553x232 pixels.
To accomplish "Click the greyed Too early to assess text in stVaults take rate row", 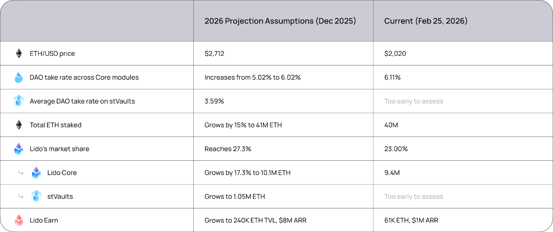I will (x=413, y=101).
